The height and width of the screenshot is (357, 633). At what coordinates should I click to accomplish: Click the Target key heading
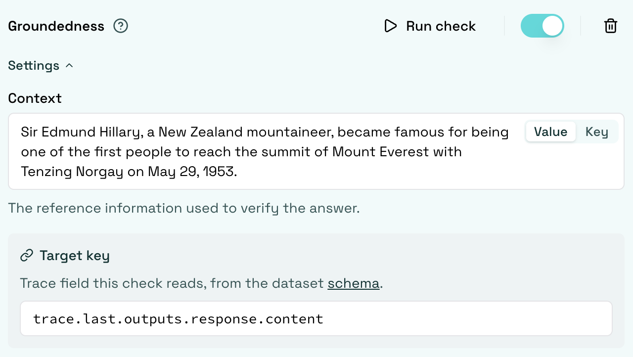tap(75, 256)
